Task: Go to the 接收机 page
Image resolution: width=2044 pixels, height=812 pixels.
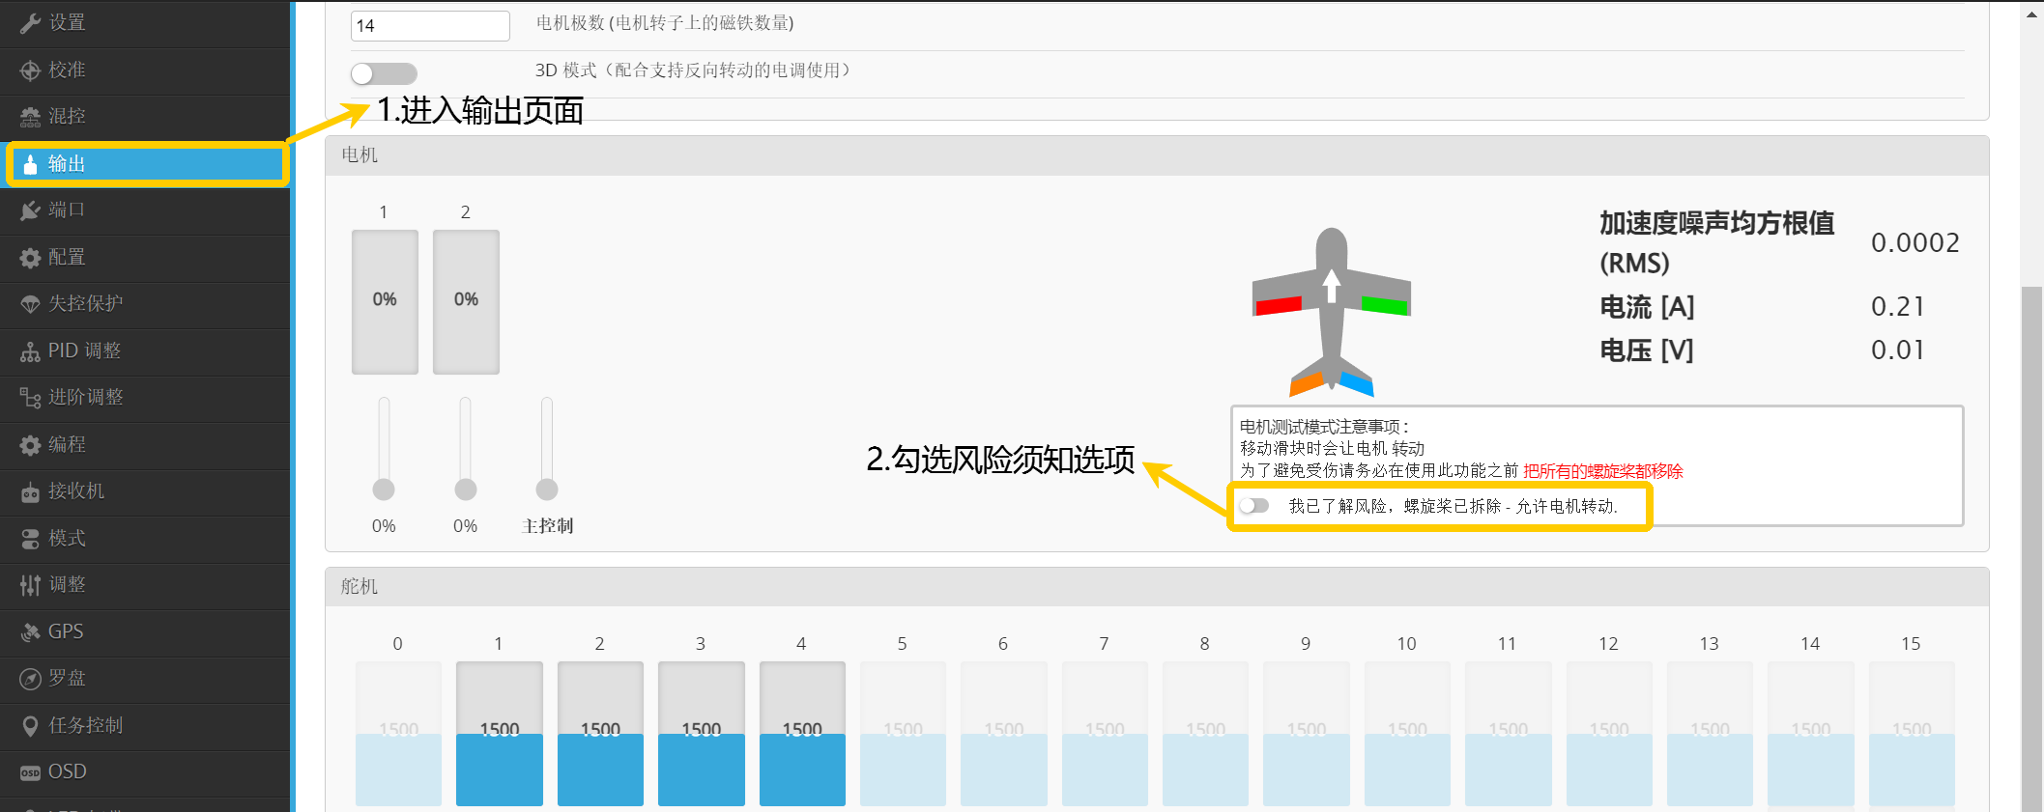Action: tap(76, 491)
